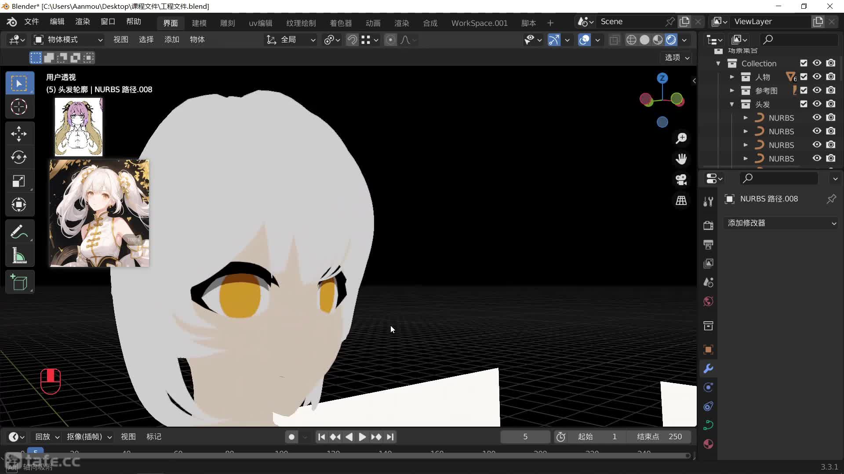Viewport: 844px width, 474px height.
Task: Click the pan view hand icon
Action: 681,159
